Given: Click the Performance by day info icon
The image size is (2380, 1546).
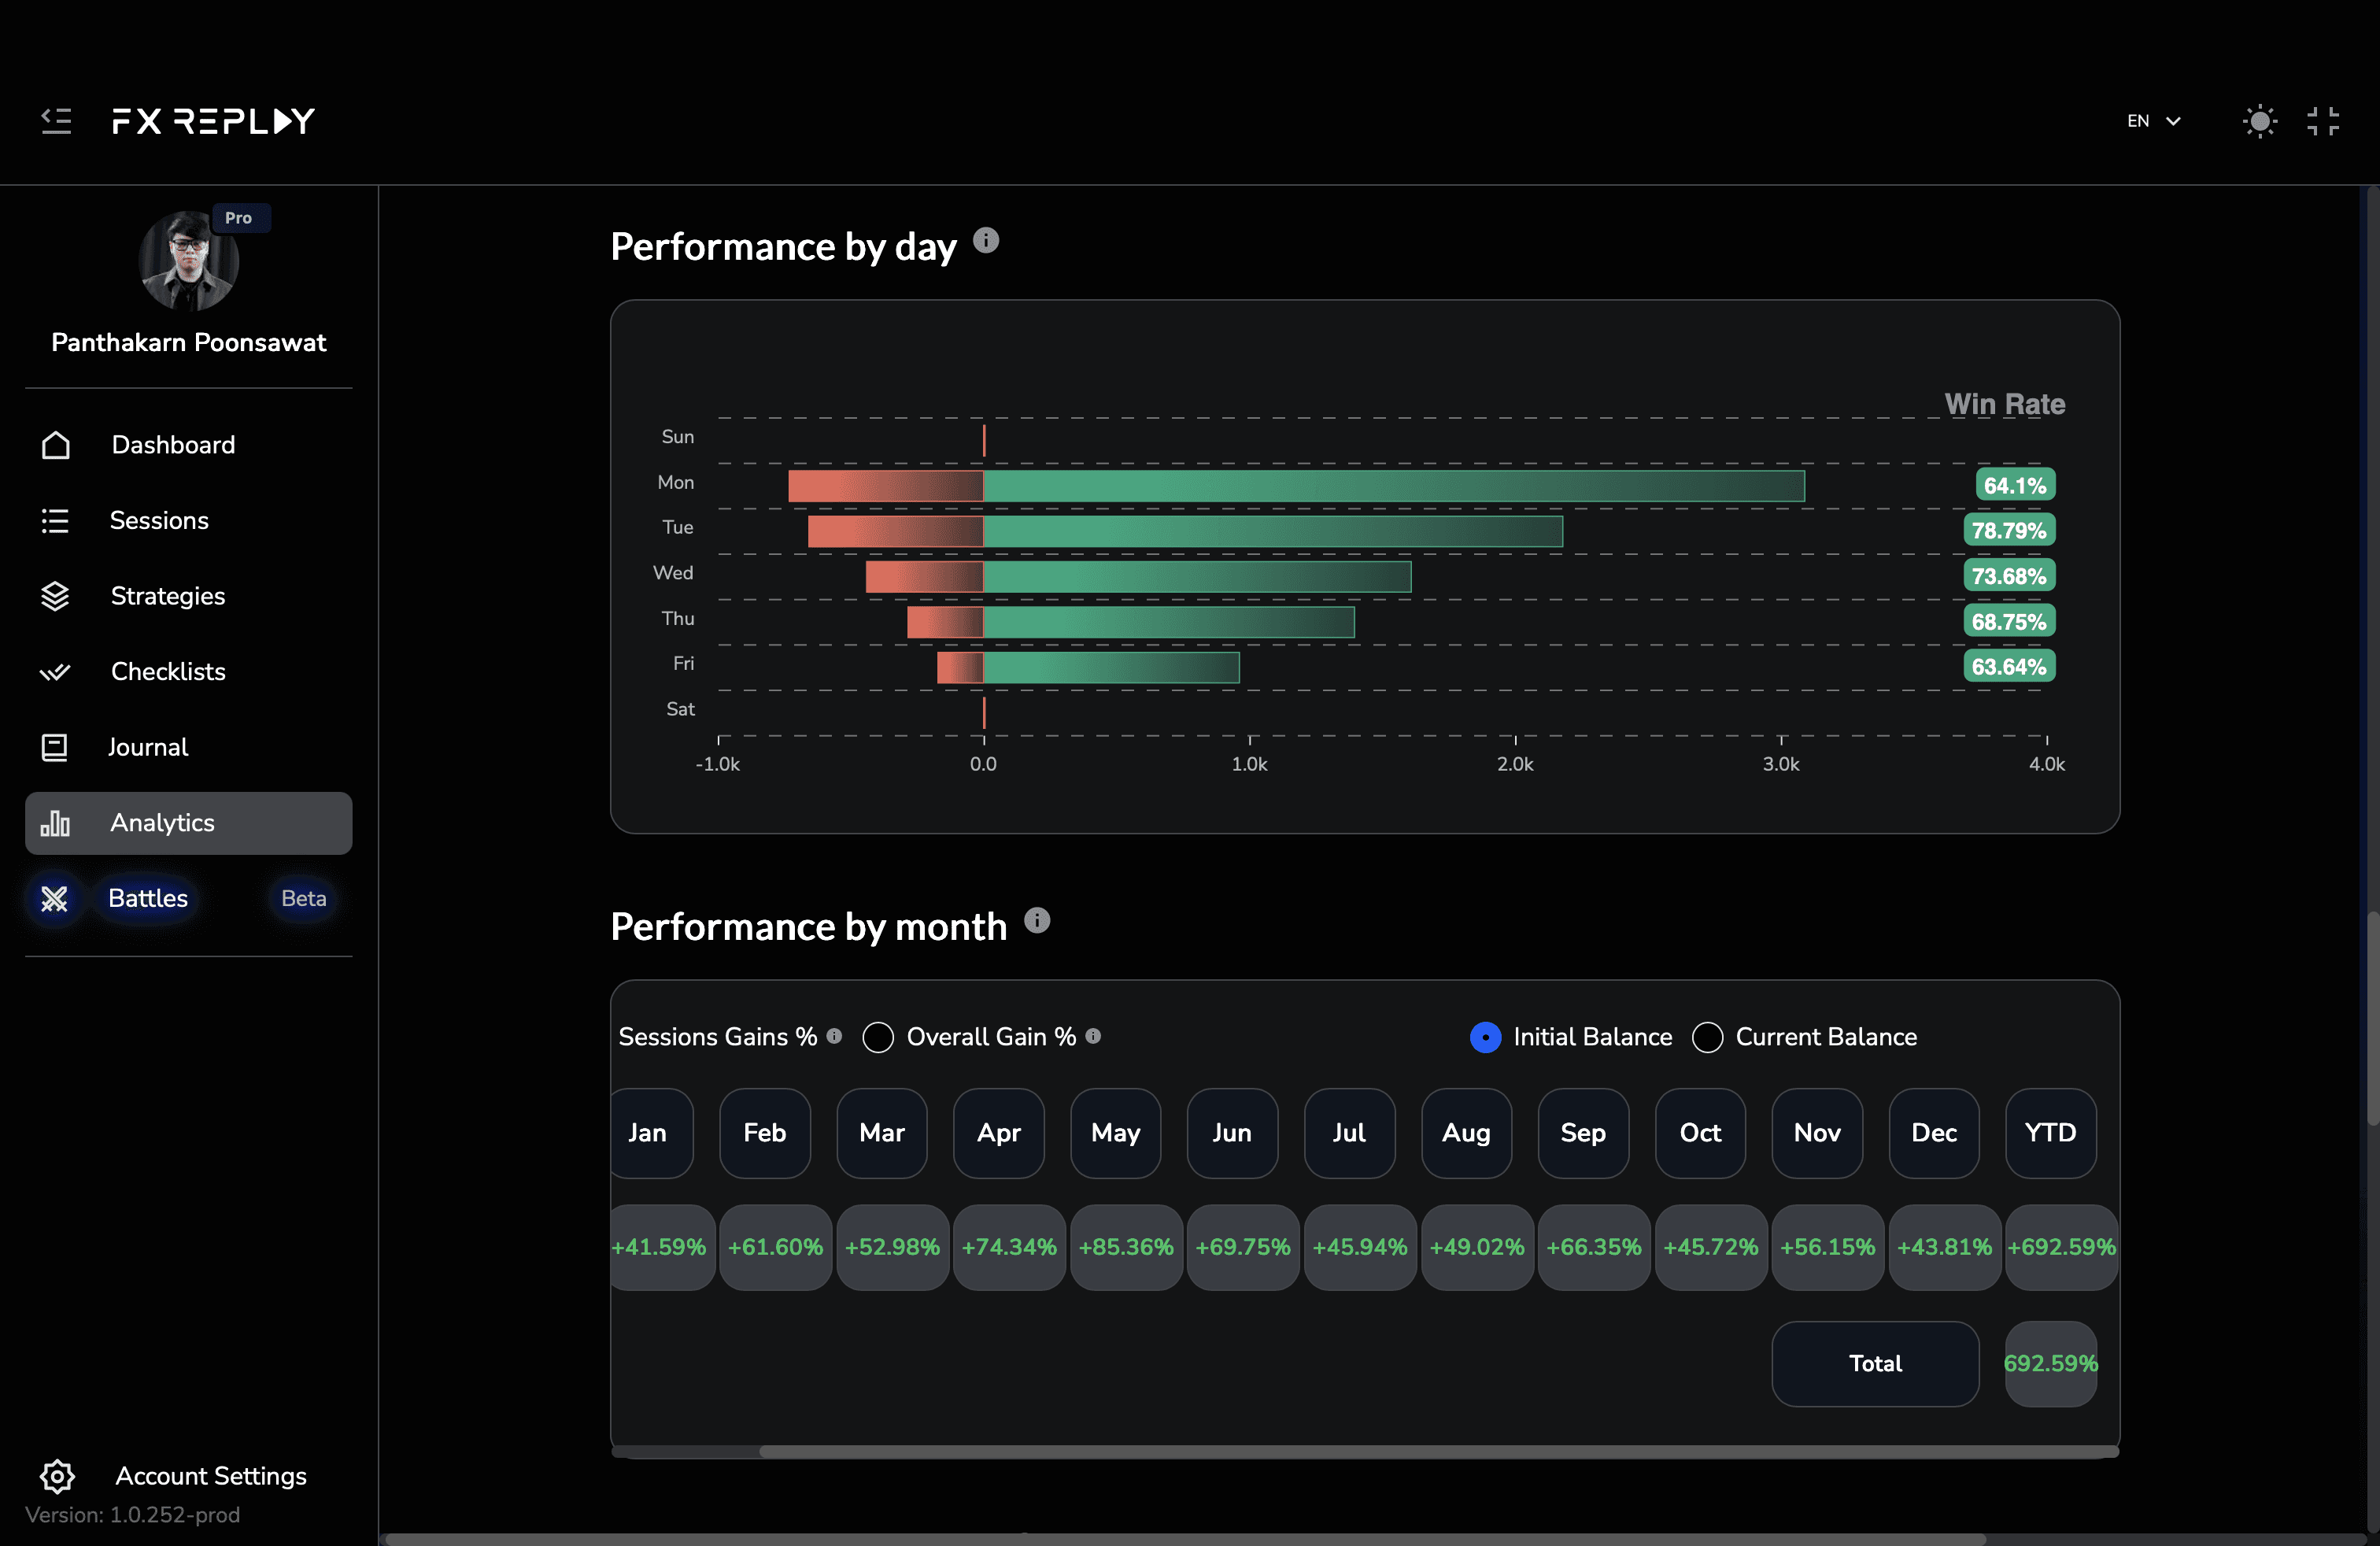Looking at the screenshot, I should [986, 240].
